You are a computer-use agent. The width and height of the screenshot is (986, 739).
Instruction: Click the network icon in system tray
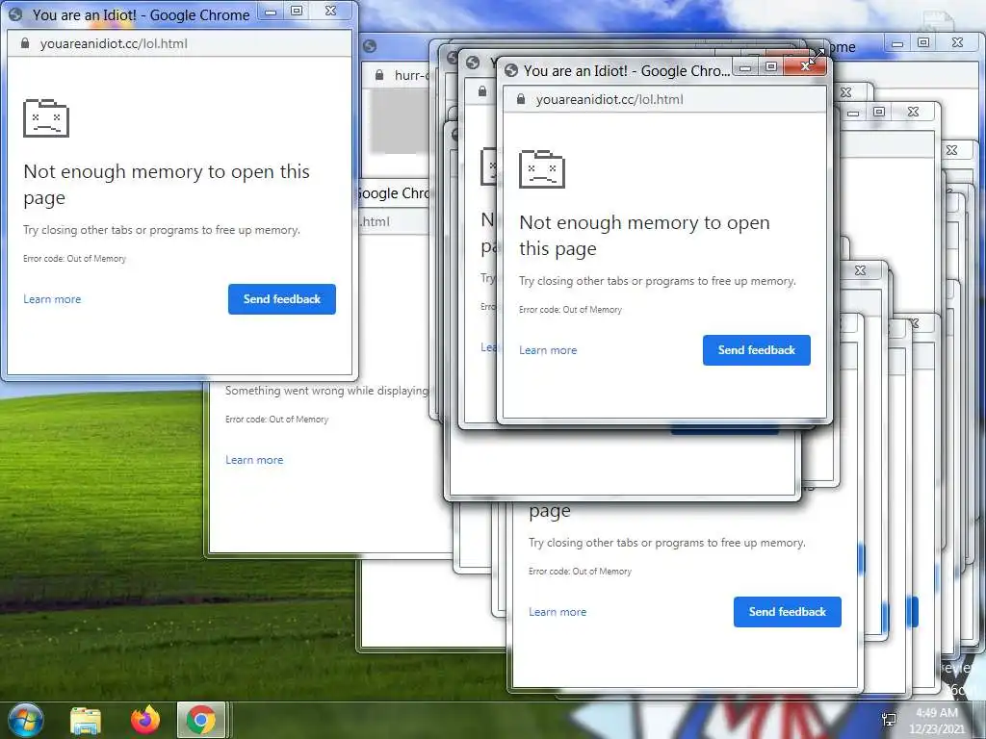tap(889, 720)
